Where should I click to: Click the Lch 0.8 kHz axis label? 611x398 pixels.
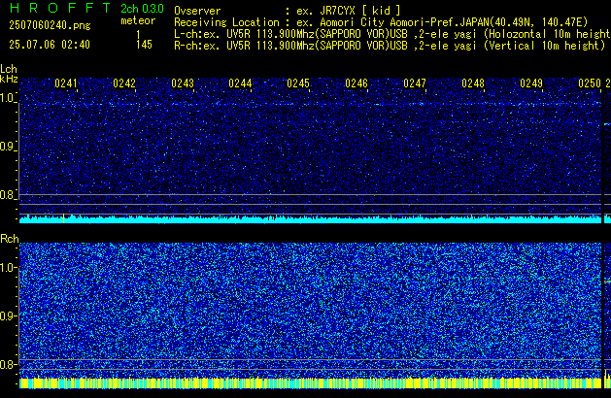(8, 195)
